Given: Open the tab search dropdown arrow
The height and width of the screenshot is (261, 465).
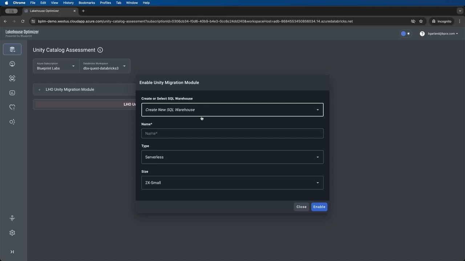Looking at the screenshot, I should click(x=460, y=11).
